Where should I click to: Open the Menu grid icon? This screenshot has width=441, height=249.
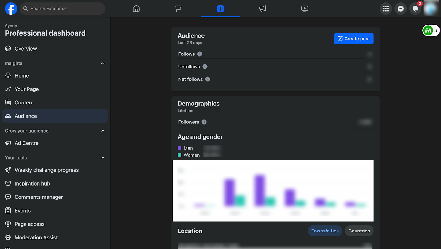[386, 9]
